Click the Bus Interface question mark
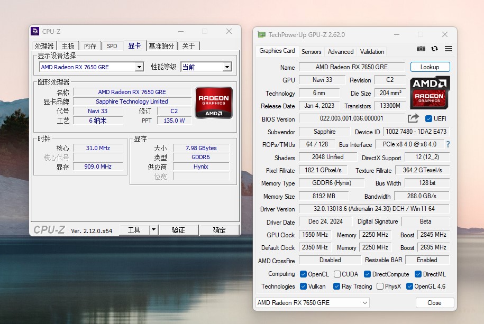 pos(448,144)
